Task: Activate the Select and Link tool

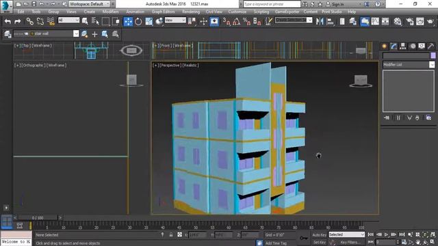Action: point(29,21)
